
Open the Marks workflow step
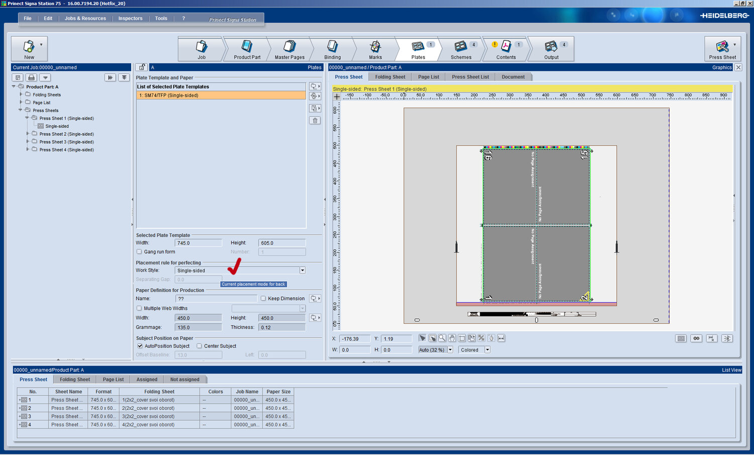(x=375, y=49)
